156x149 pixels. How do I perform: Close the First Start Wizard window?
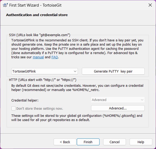[150, 5]
